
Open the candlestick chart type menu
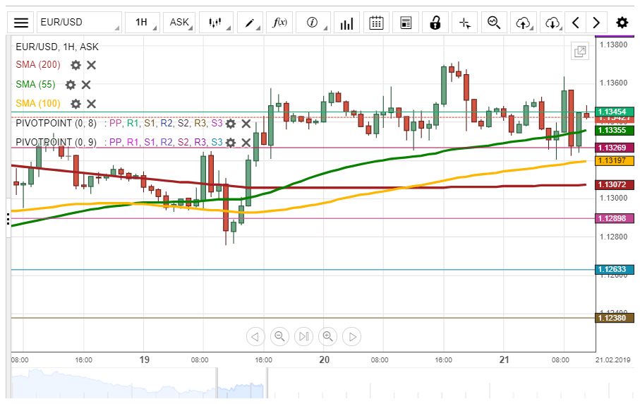pos(217,23)
